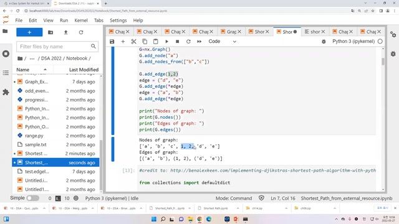
Task: Click the terminals count icon in status bar
Action: click(x=58, y=198)
